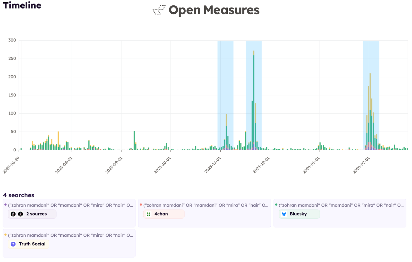Select the second TikTok source icon
The image size is (412, 262).
[21, 214]
